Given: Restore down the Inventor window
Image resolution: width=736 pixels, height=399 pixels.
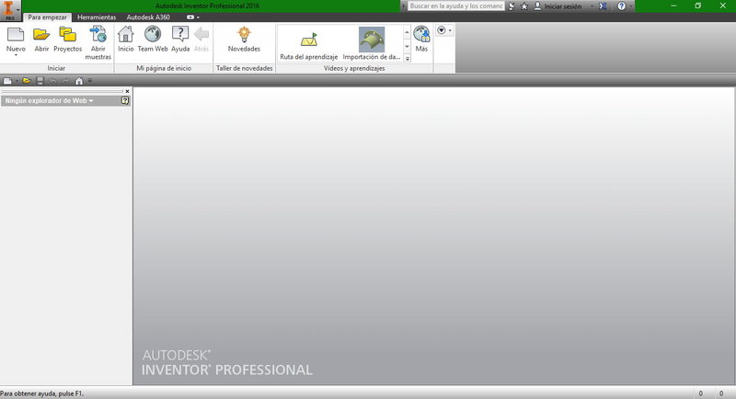Looking at the screenshot, I should [698, 6].
